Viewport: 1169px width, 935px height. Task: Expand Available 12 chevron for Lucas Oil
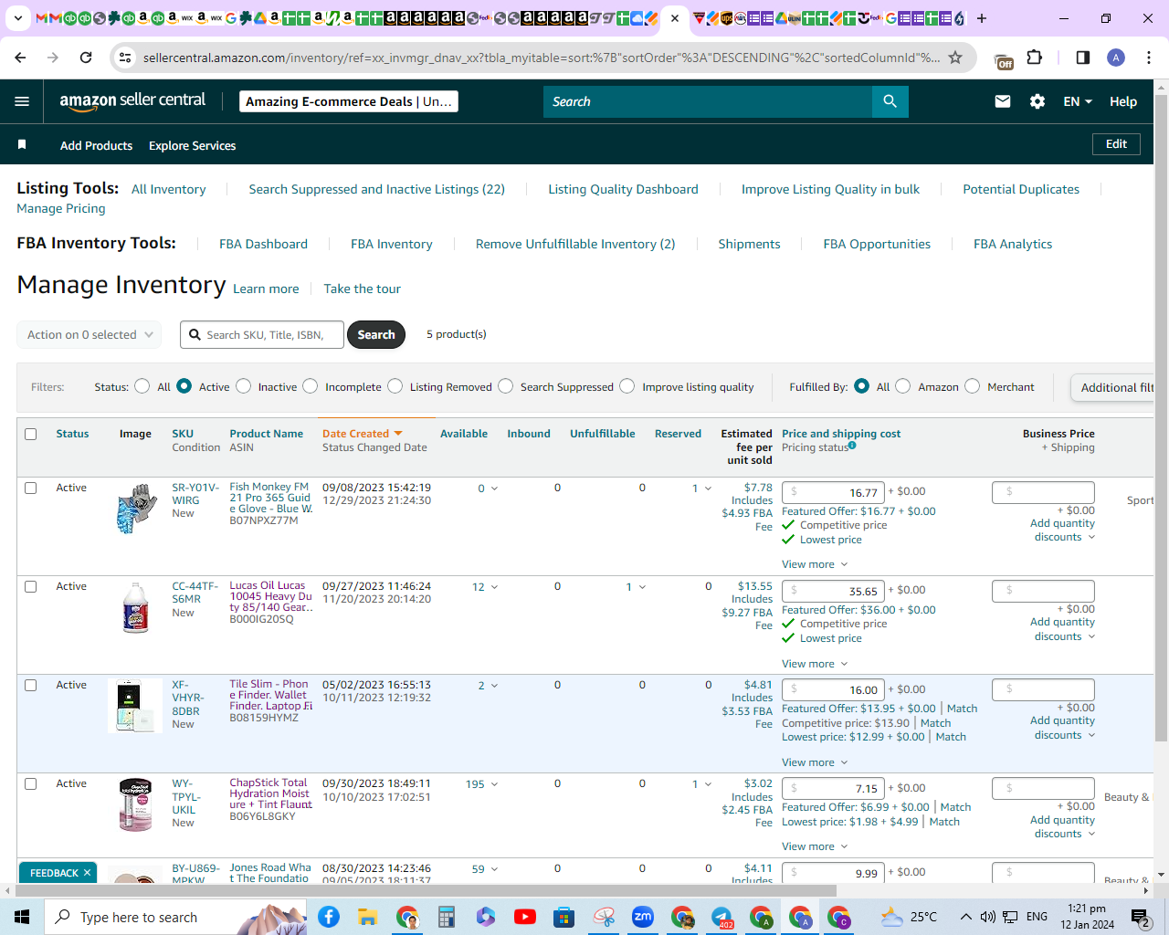coord(495,587)
